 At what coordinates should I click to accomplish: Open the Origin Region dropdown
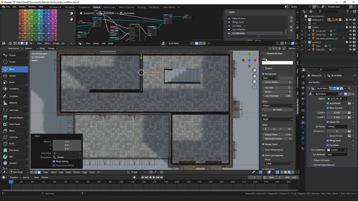pos(277,106)
